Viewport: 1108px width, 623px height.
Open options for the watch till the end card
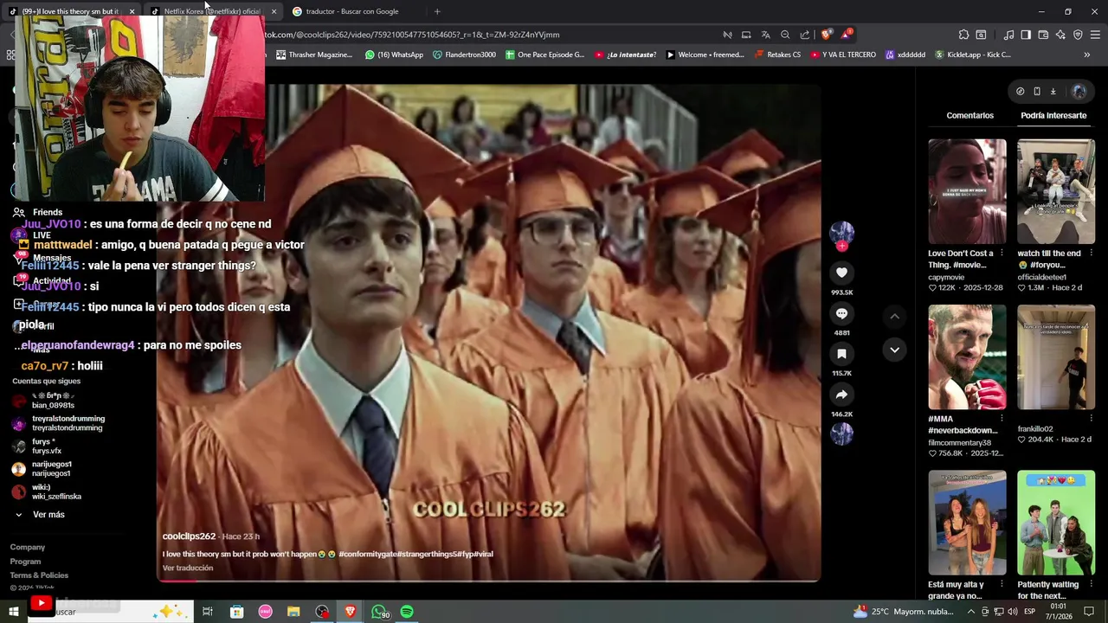pyautogui.click(x=1090, y=254)
